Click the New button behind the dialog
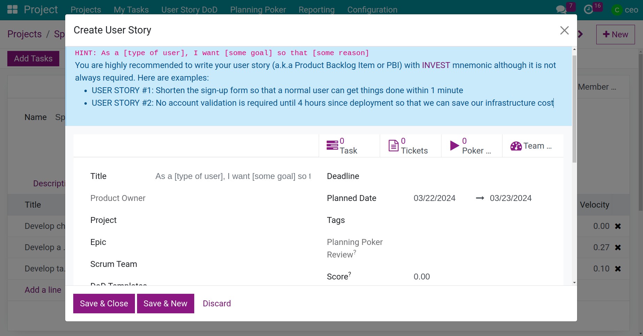 pyautogui.click(x=615, y=35)
